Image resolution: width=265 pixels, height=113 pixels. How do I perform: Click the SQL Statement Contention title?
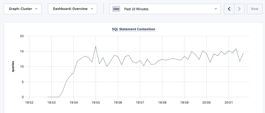coord(133,29)
